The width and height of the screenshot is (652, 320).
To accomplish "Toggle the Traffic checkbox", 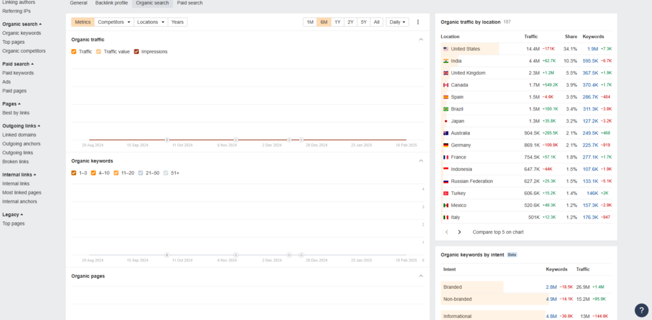I will click(74, 52).
